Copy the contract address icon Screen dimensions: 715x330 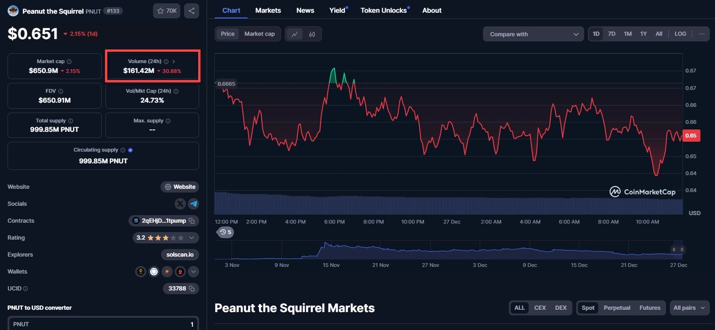point(192,221)
